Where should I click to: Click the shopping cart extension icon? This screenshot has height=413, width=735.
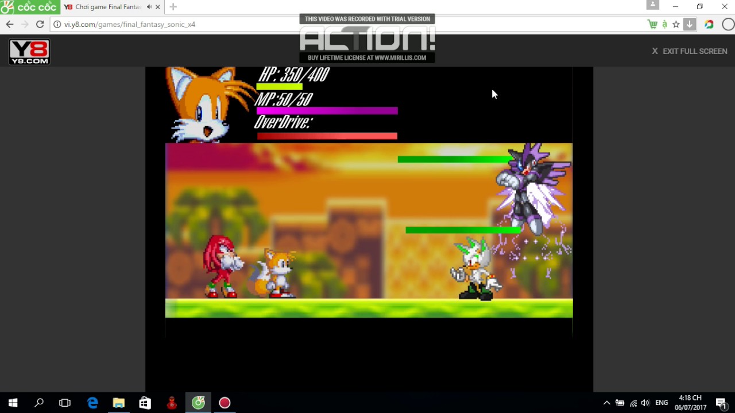(652, 24)
